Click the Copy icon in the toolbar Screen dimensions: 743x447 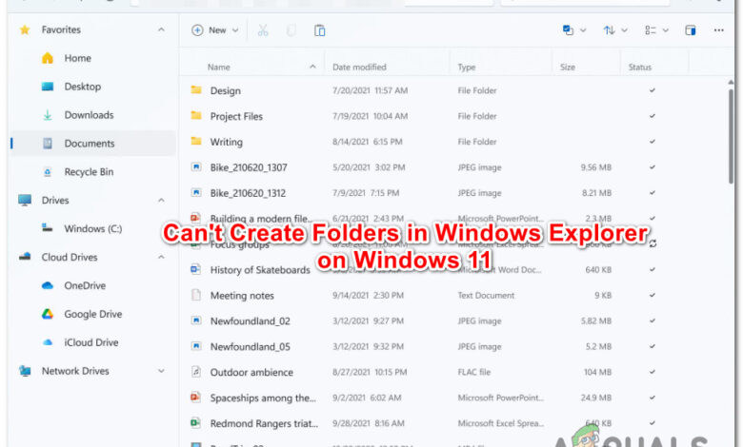[x=291, y=30]
